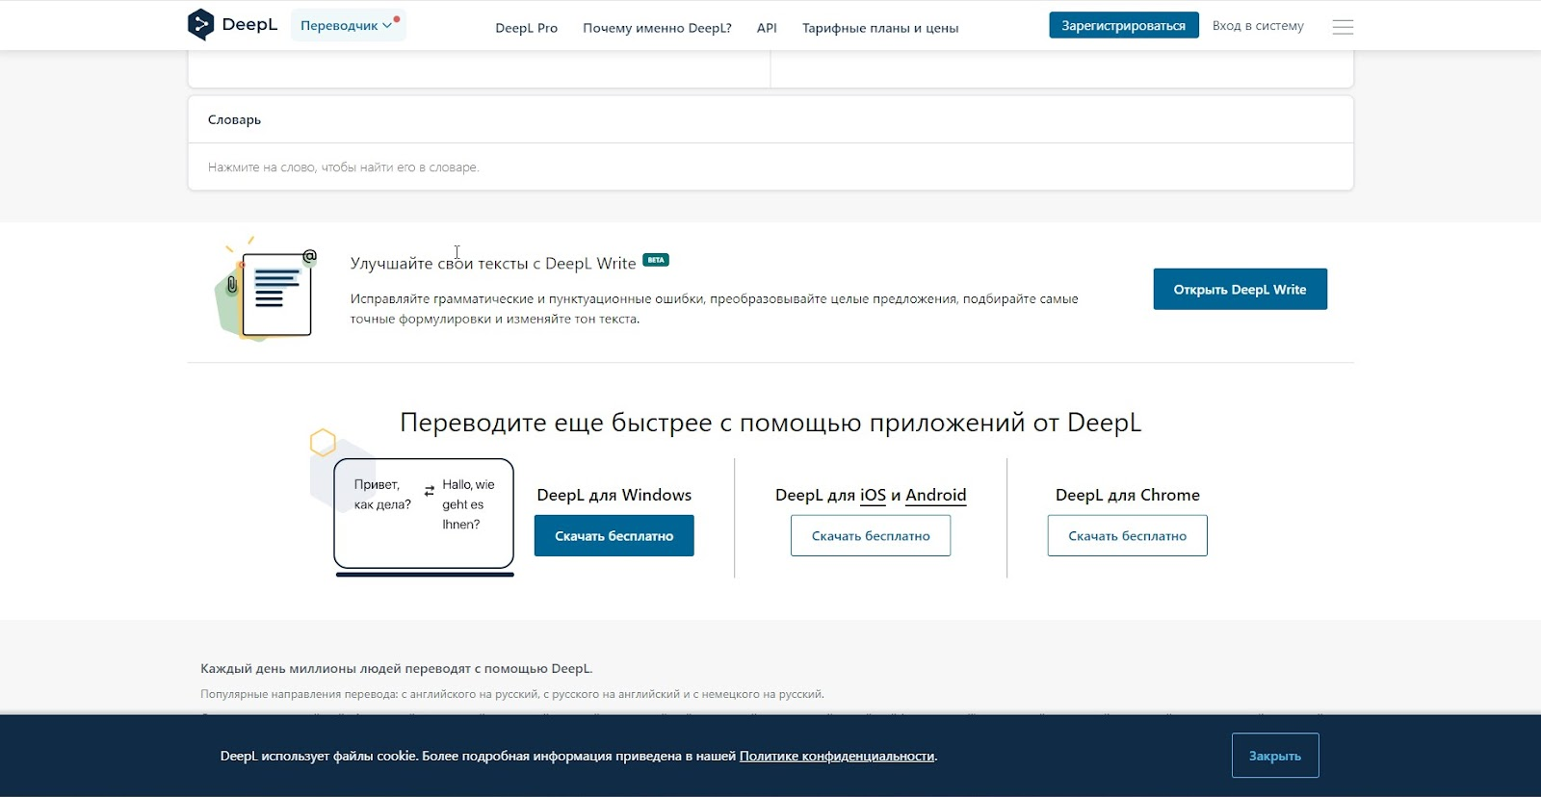Image resolution: width=1541 pixels, height=797 pixels.
Task: Follow the Android link
Action: pyautogui.click(x=935, y=495)
